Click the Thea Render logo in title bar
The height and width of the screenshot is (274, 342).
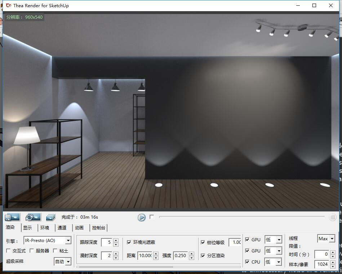click(9, 5)
